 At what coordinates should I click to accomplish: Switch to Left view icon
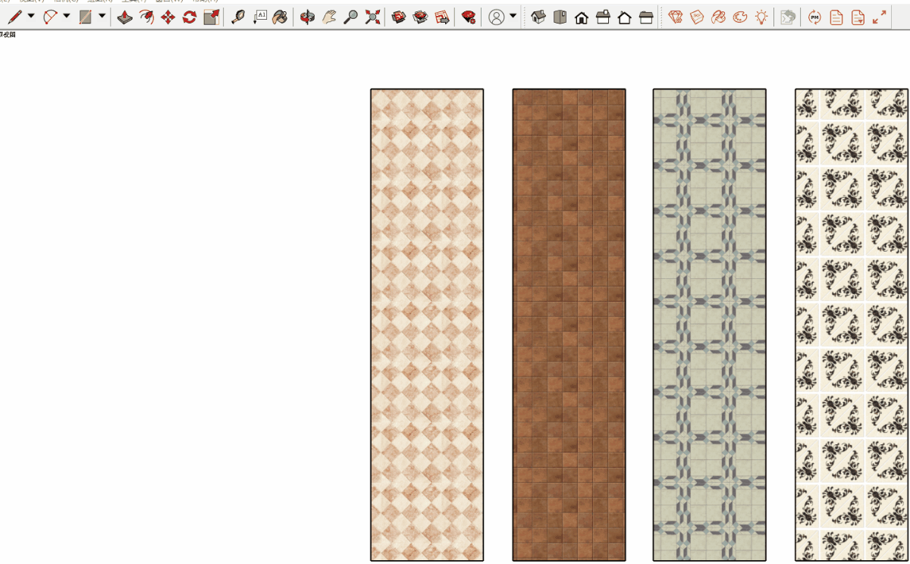[646, 17]
